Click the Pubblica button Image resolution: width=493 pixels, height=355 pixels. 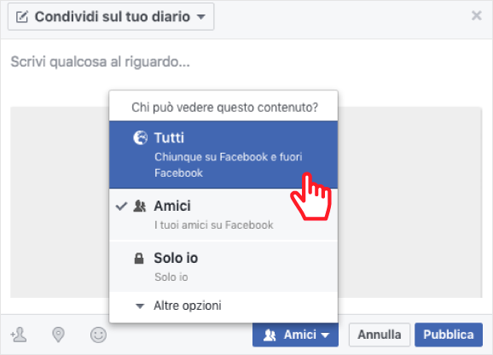tap(449, 335)
